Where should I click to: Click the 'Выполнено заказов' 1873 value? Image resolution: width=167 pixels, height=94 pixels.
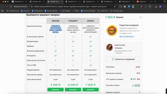tap(138, 73)
